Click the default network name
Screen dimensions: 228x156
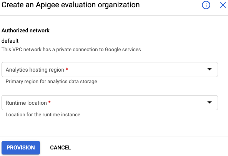[x=10, y=41]
